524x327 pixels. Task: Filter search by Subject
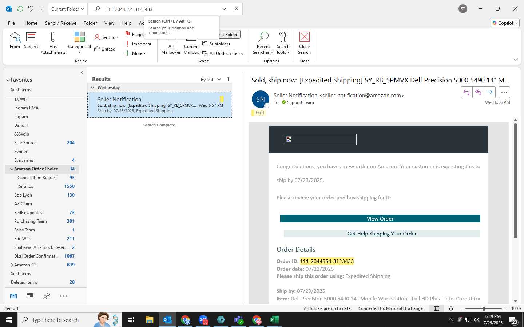[x=31, y=40]
